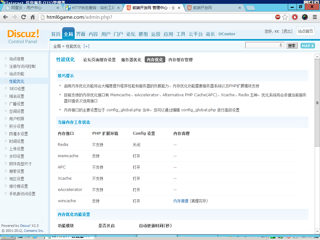The image size is (320, 240).
Task: Open SEO设置 in sidebar
Action: [17, 89]
